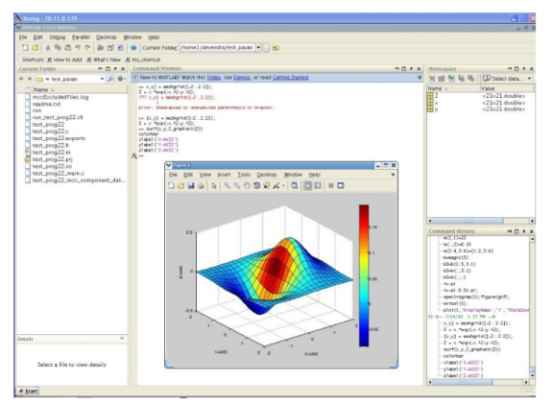This screenshot has width=553, height=405.
Task: Create a new file from MATLAB toolbar
Action: [25, 48]
